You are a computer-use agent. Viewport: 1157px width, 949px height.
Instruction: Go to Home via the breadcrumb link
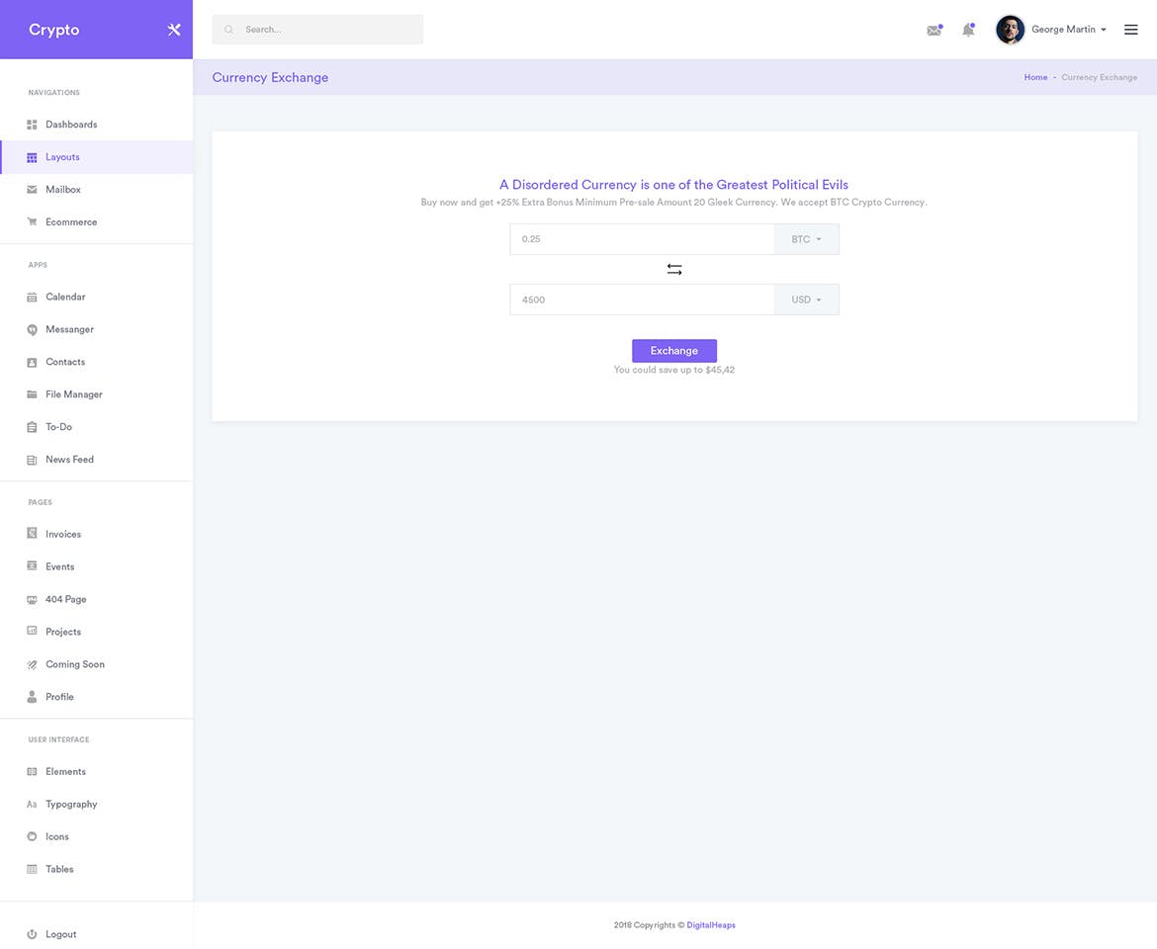[1035, 77]
